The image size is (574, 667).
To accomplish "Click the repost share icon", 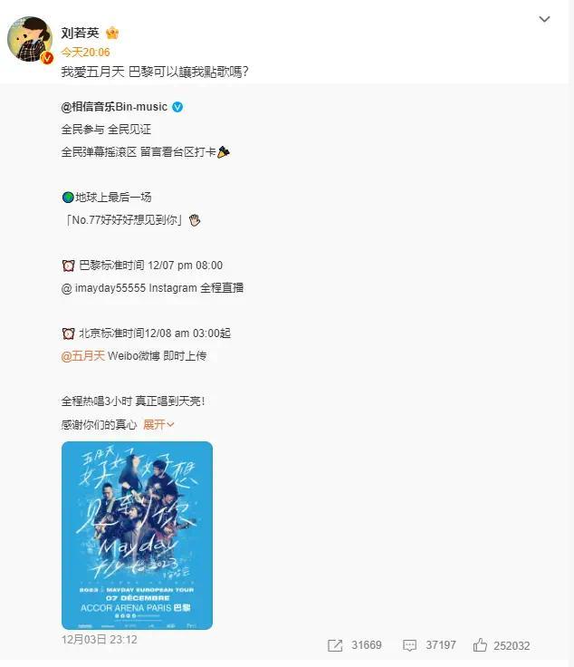I will click(335, 645).
